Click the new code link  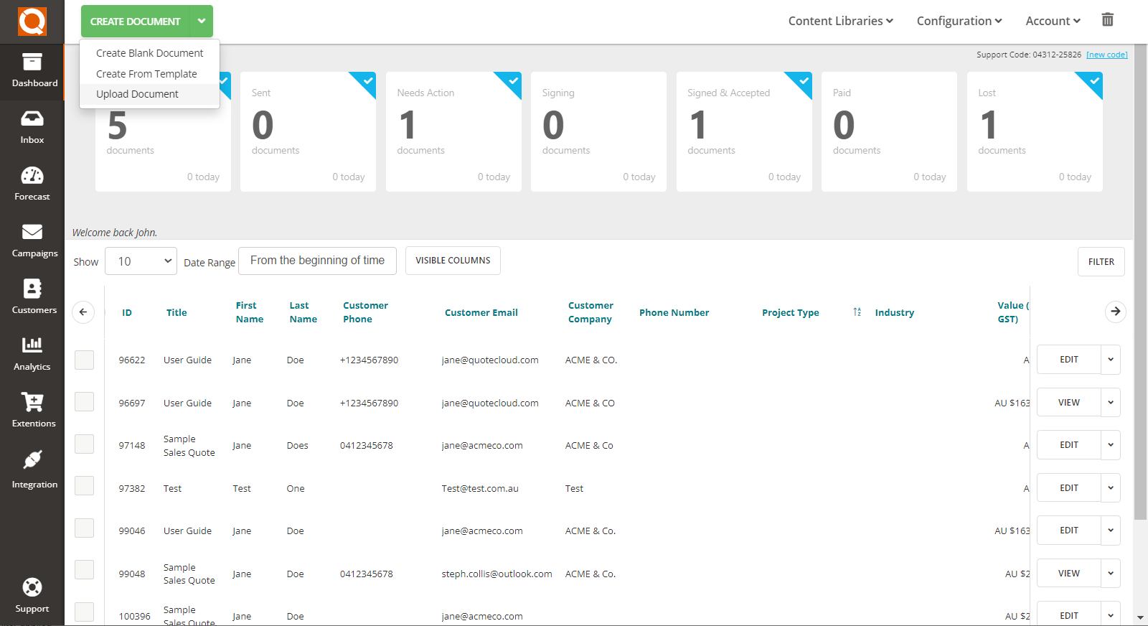coord(1106,55)
